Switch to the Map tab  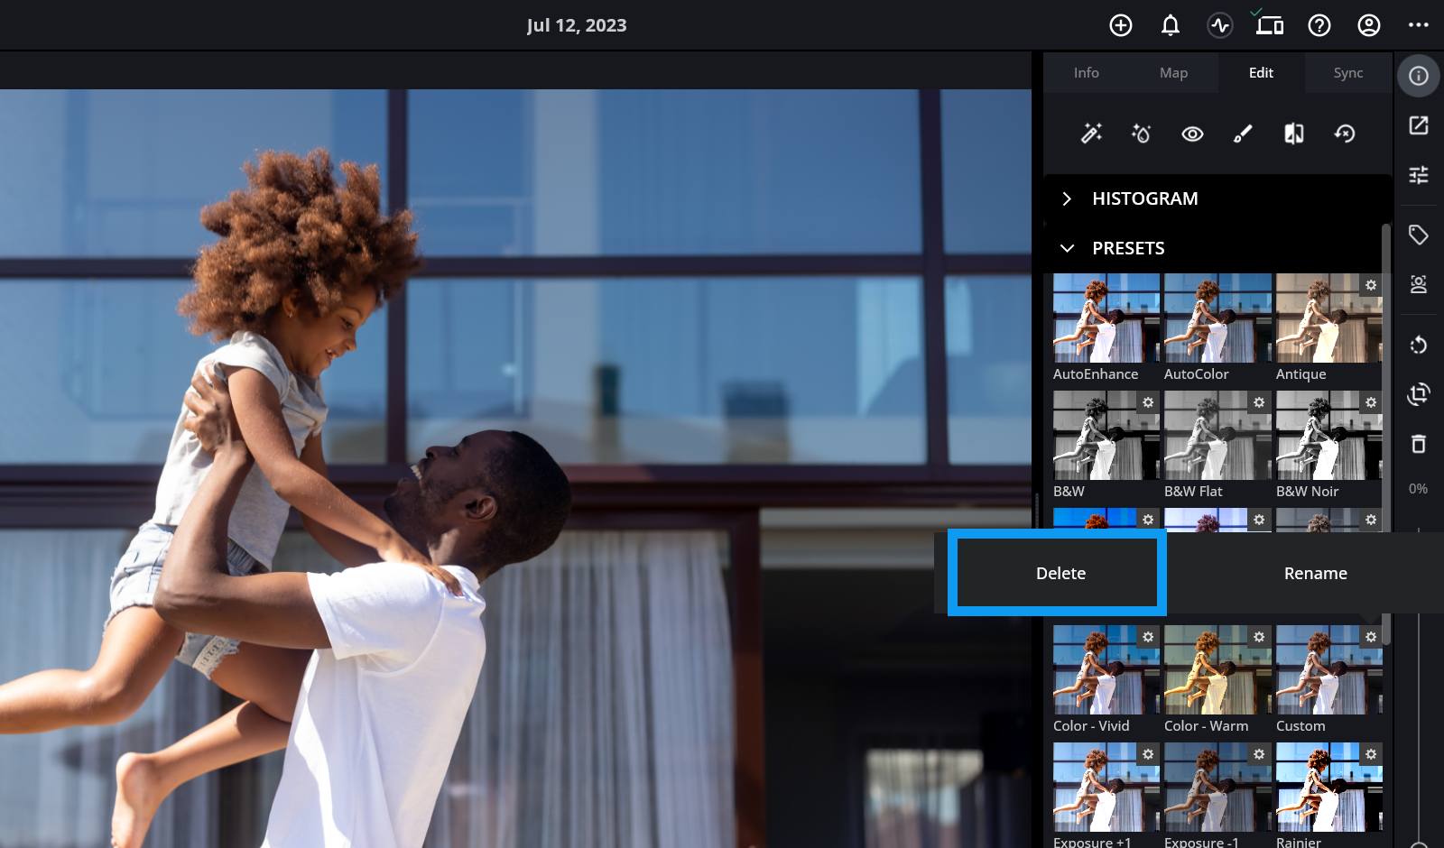(x=1173, y=73)
